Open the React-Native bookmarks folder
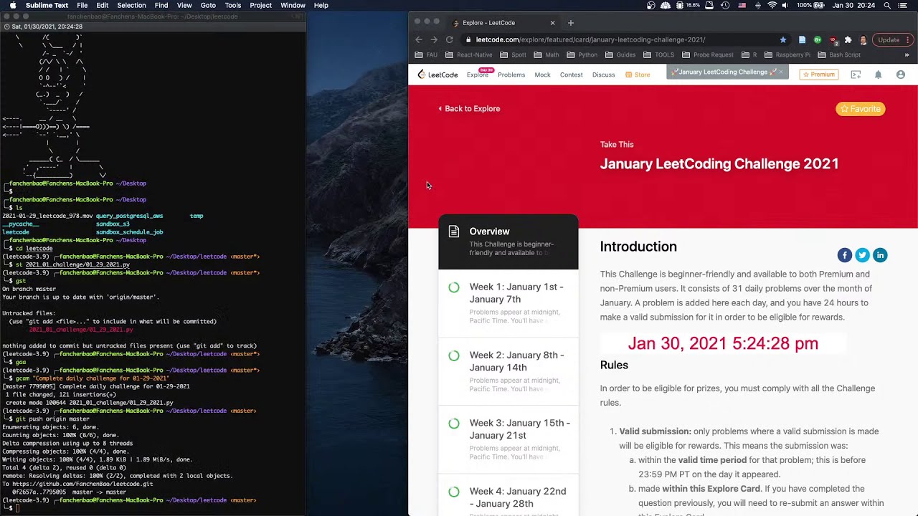Viewport: 918px width, 516px height. (x=469, y=55)
